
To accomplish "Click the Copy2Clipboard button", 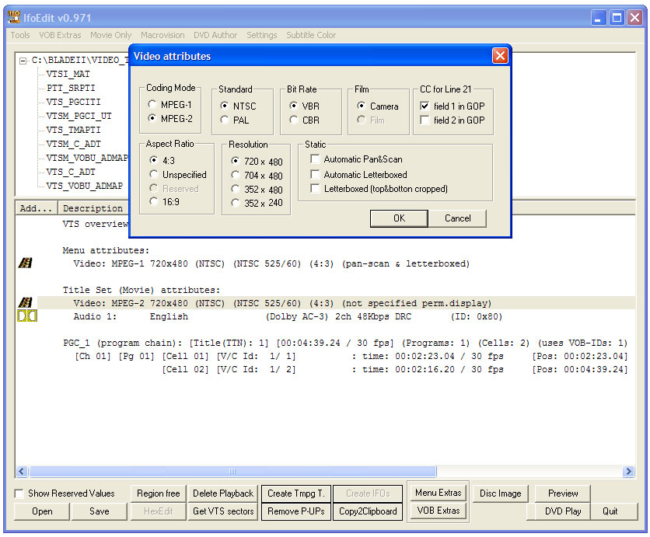I will (x=368, y=511).
